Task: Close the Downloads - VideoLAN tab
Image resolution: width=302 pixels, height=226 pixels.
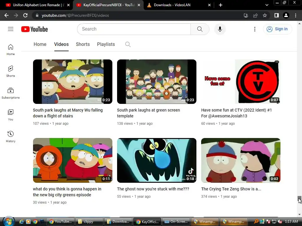Action: pos(209,5)
